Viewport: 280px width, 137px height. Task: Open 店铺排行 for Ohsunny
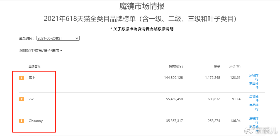point(254,121)
